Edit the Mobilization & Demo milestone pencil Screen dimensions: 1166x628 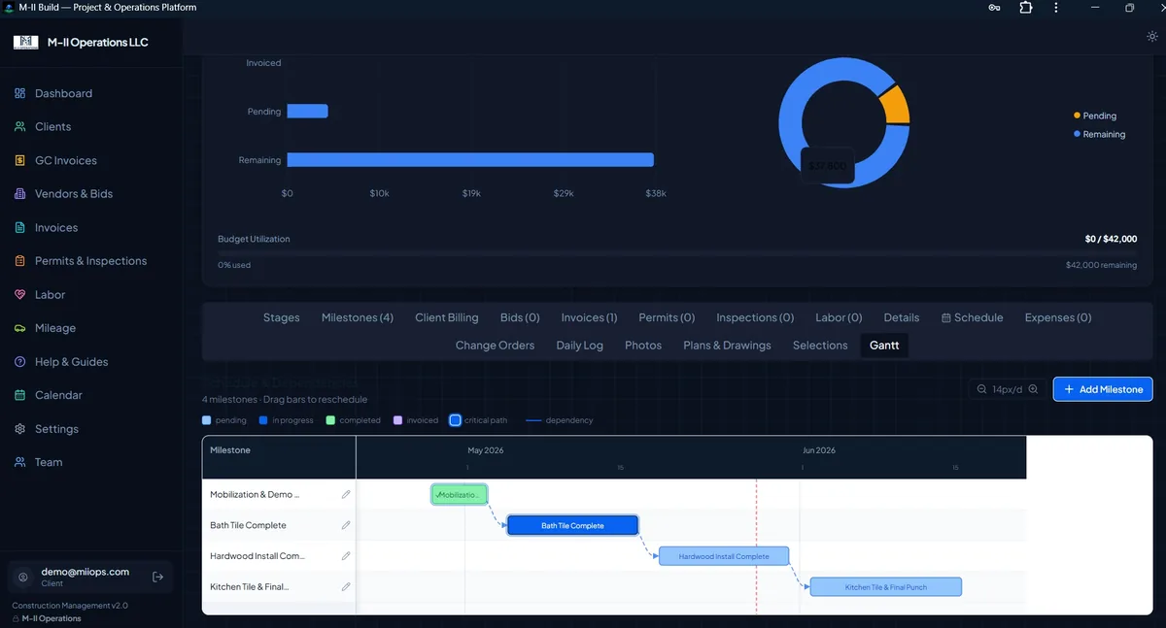click(346, 494)
